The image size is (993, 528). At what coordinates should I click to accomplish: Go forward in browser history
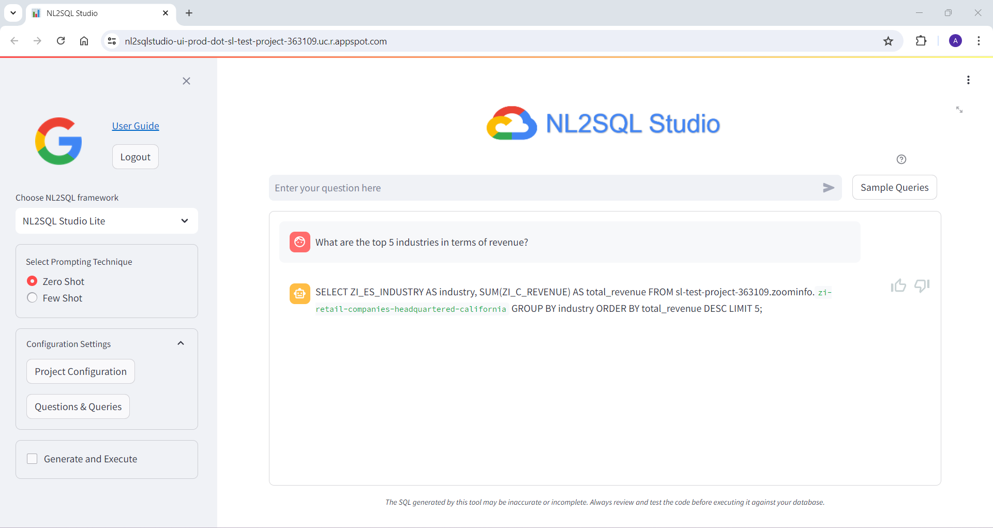coord(37,41)
